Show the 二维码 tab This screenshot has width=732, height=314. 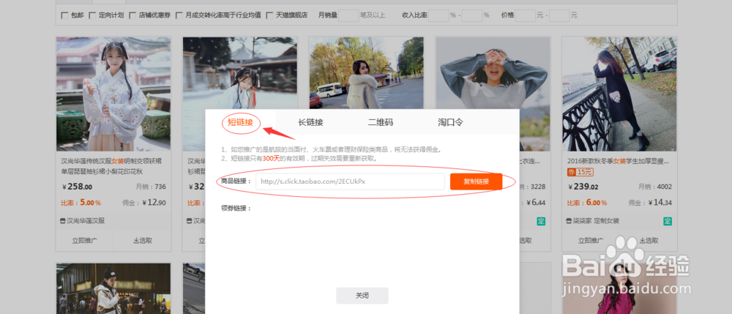coord(381,122)
